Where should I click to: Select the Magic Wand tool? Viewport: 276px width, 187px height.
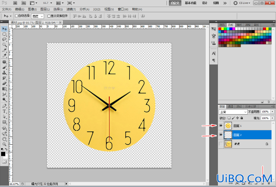coord(5,45)
